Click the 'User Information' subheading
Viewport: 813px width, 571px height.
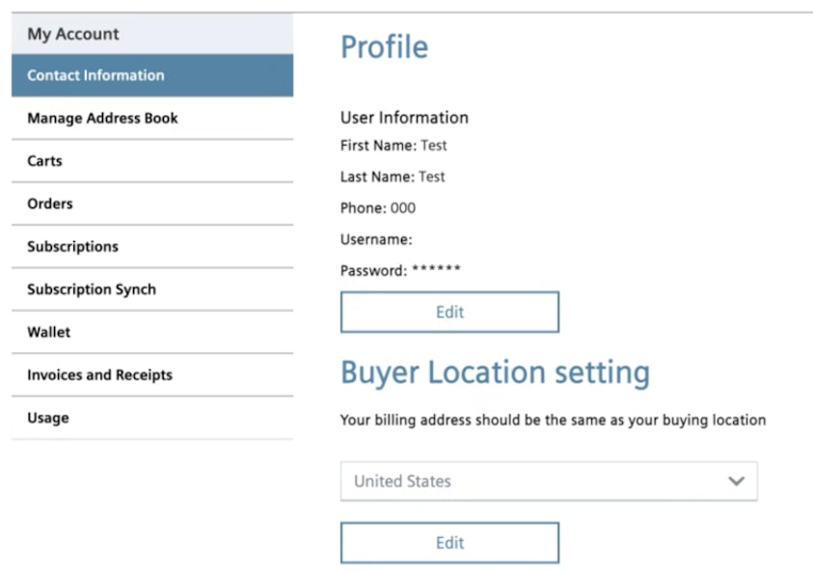[x=404, y=118]
